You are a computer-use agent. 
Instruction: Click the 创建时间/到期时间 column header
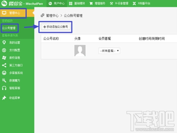click(x=152, y=39)
